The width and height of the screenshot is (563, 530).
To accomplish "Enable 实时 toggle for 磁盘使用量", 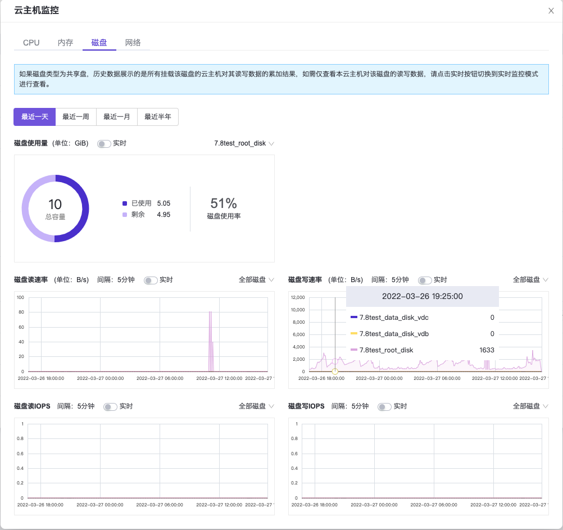I will 104,144.
